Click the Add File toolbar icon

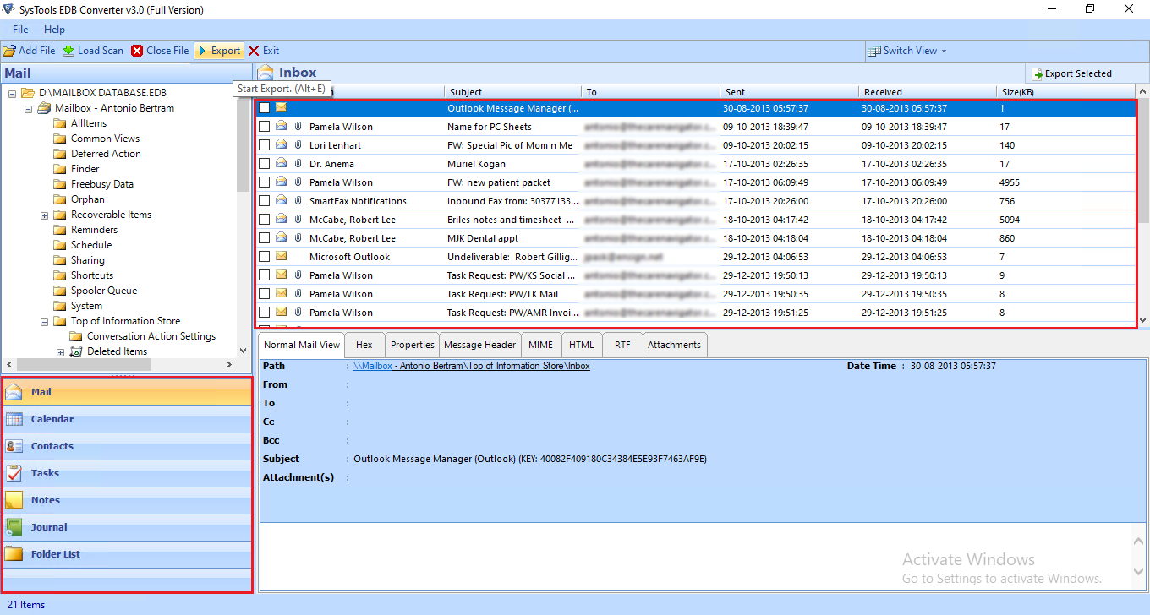click(x=9, y=51)
